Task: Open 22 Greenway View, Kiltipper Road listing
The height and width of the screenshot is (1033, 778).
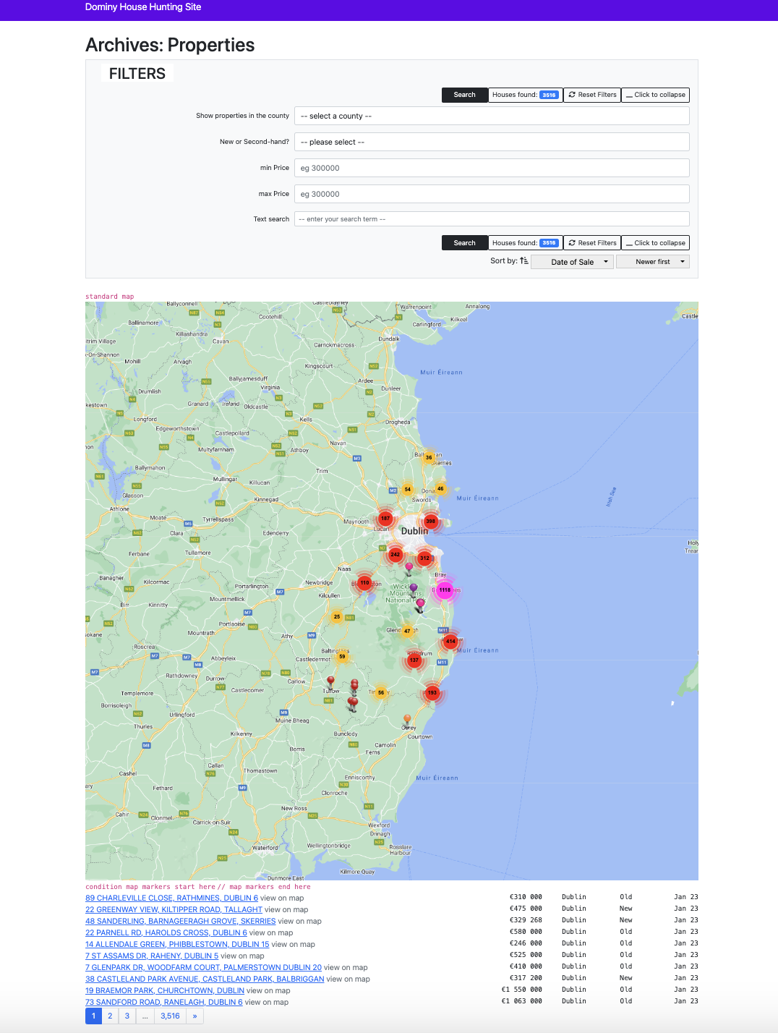Action: pos(174,909)
